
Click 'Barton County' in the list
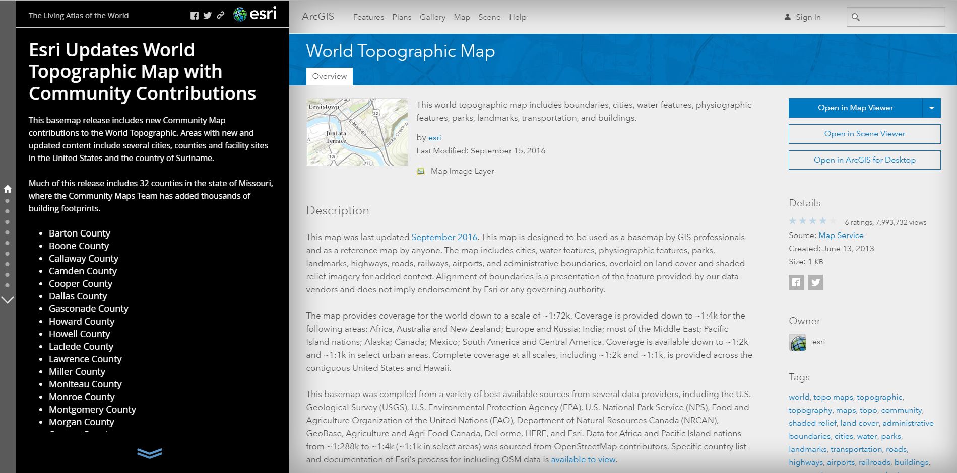[79, 233]
